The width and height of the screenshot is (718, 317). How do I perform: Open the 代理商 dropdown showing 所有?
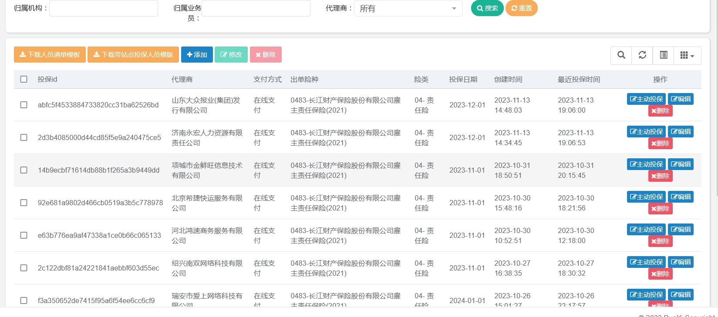(x=408, y=8)
